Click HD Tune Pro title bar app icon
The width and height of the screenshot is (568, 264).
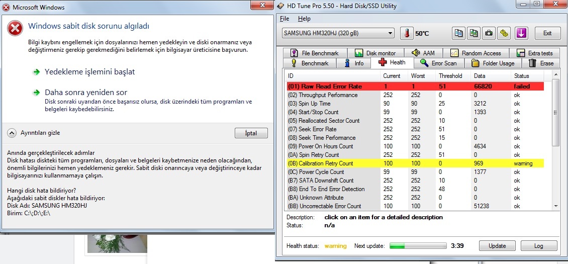click(x=281, y=6)
